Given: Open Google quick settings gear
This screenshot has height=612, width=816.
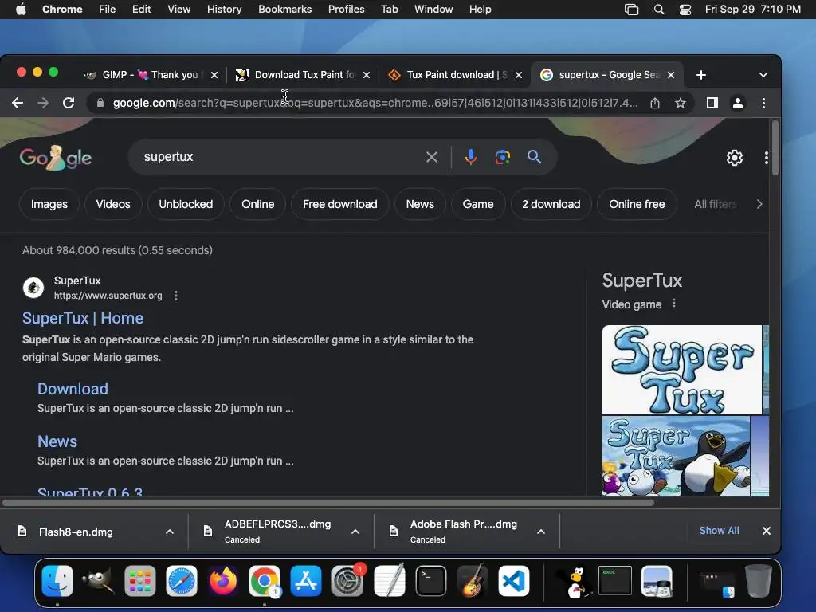Looking at the screenshot, I should point(734,158).
